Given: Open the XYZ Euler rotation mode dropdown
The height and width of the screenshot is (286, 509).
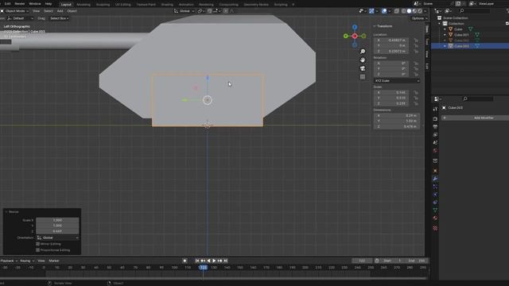Looking at the screenshot, I should pos(397,81).
